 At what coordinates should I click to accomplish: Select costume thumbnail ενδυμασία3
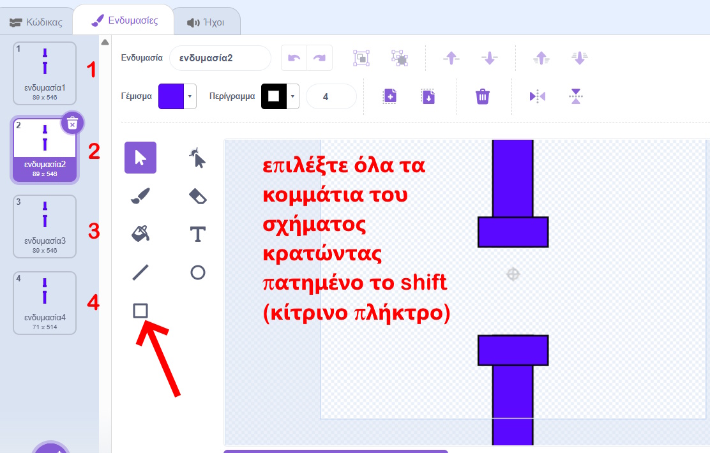click(45, 226)
